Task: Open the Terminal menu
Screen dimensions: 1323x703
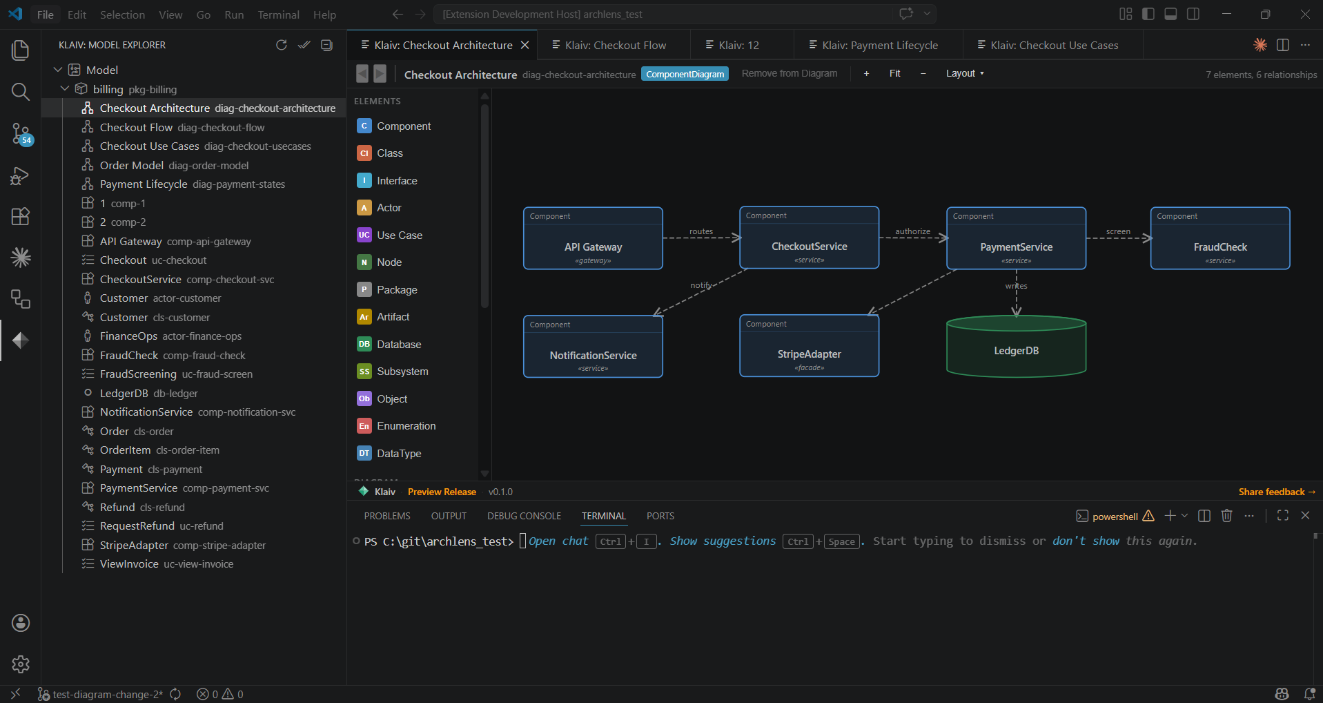Action: pyautogui.click(x=278, y=14)
